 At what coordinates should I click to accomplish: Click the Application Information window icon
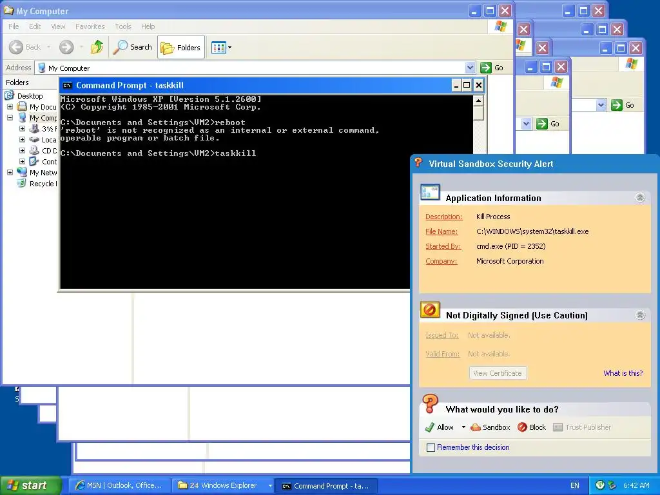(430, 193)
